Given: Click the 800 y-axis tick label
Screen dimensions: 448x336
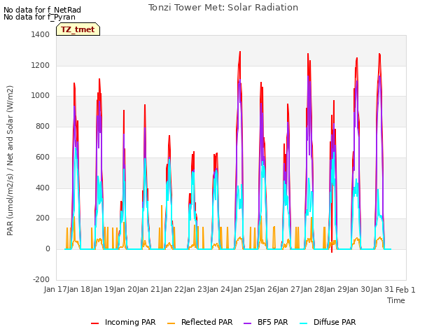Looking at the screenshot, I should coord(43,126).
